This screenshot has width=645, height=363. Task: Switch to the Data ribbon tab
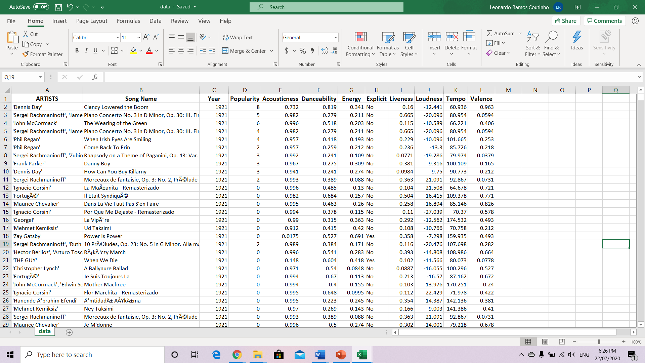point(155,21)
